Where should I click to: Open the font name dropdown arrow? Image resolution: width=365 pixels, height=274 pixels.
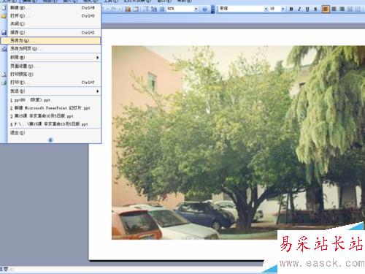[266, 9]
